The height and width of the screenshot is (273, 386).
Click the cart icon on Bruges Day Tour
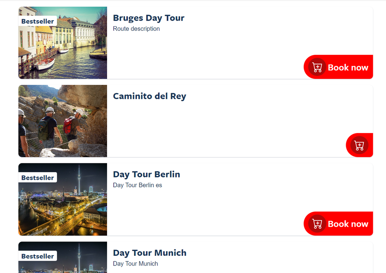click(x=317, y=67)
